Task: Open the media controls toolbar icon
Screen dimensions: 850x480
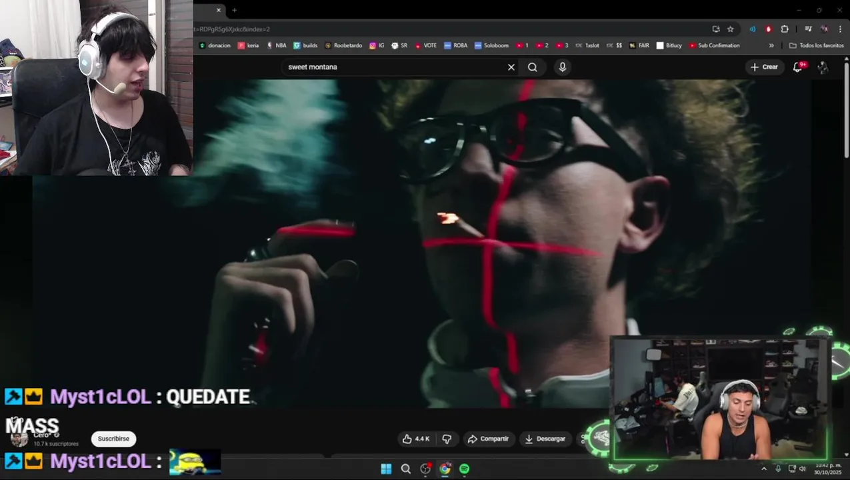Action: pyautogui.click(x=808, y=29)
